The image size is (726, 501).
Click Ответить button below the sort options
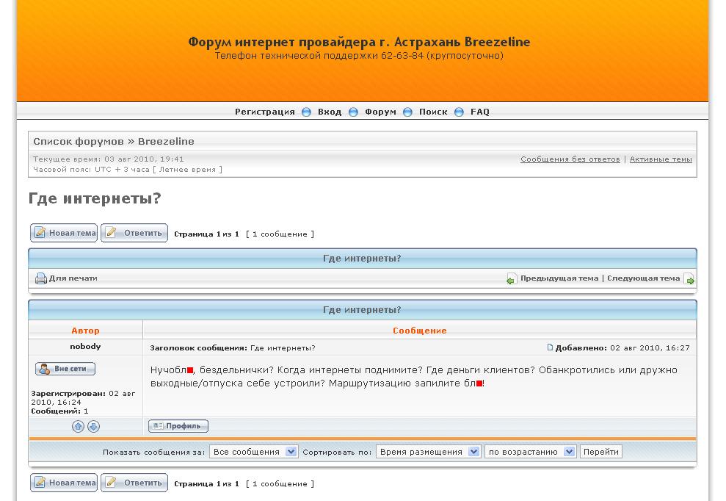134,483
